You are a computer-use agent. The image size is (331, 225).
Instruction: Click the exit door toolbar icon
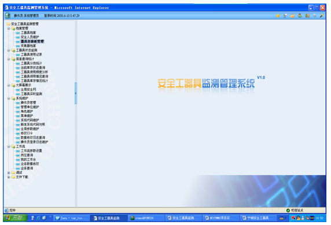(x=307, y=16)
